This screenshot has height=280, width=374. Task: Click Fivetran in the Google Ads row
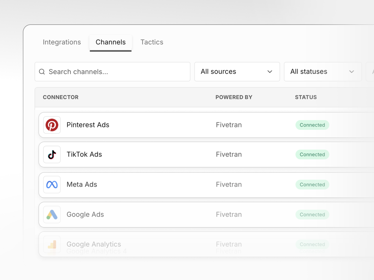tap(229, 215)
